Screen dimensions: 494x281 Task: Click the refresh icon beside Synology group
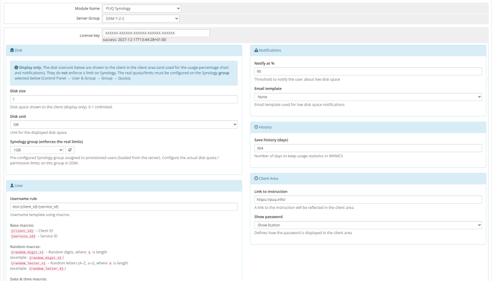click(x=70, y=150)
